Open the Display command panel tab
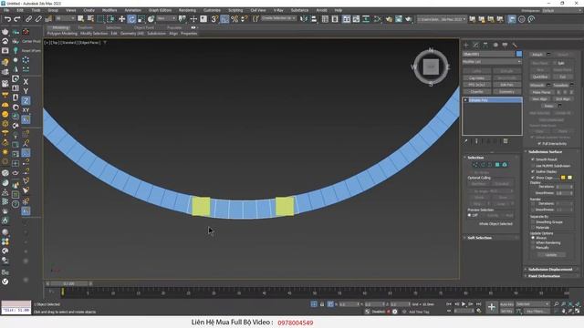Screen dimensions: 584x328 tap(505, 45)
